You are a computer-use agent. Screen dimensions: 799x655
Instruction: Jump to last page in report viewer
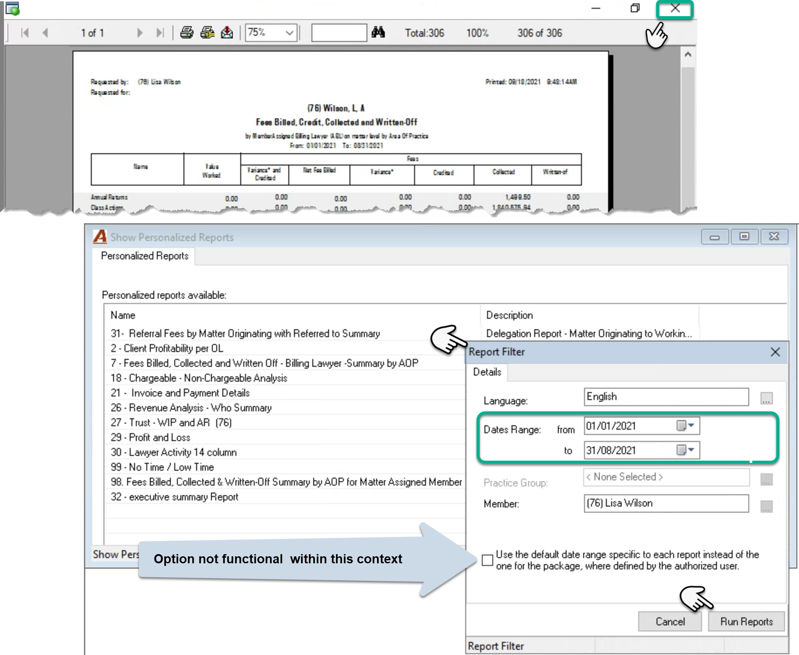(160, 33)
